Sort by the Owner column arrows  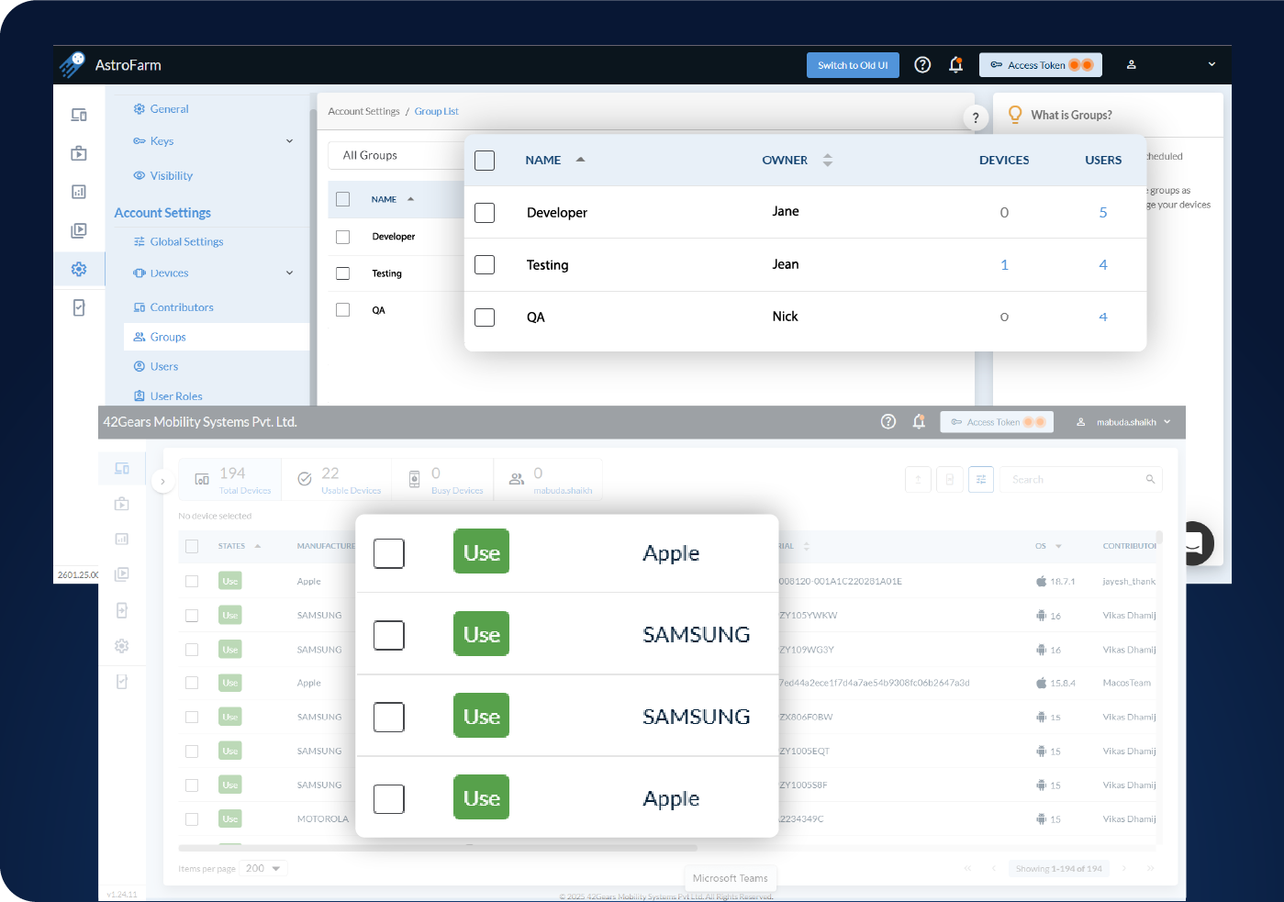827,161
